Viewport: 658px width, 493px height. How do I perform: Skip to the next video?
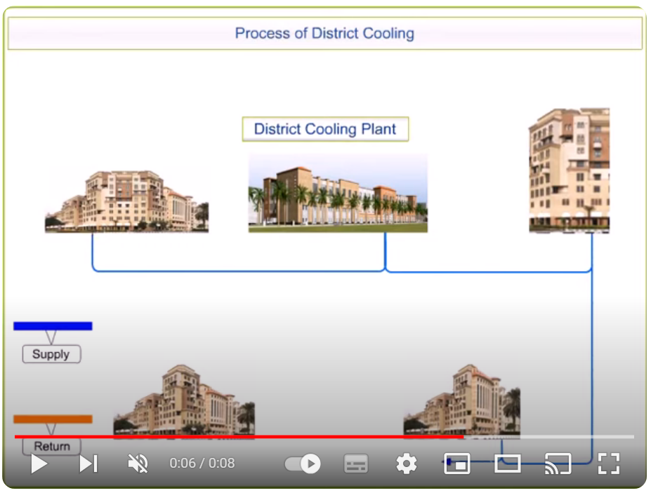tap(89, 464)
